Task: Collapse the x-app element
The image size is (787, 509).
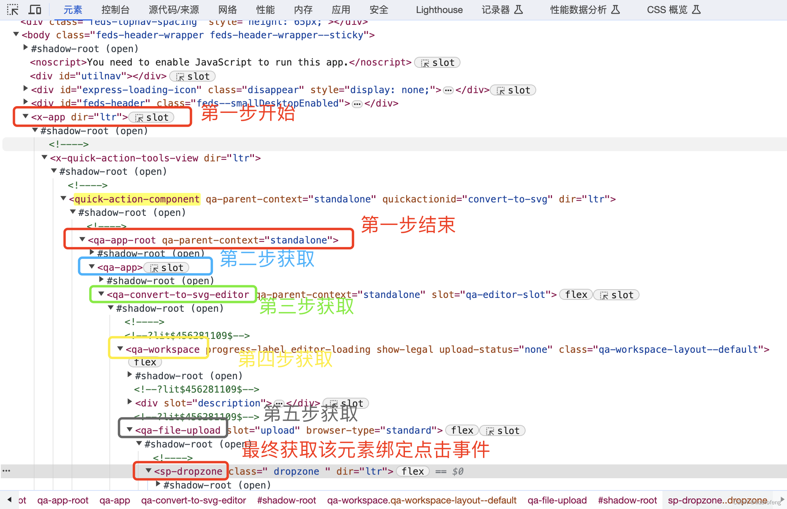Action: point(26,116)
